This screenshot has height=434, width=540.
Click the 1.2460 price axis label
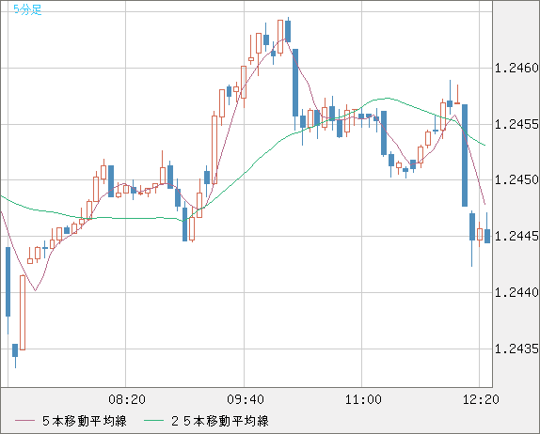point(516,68)
